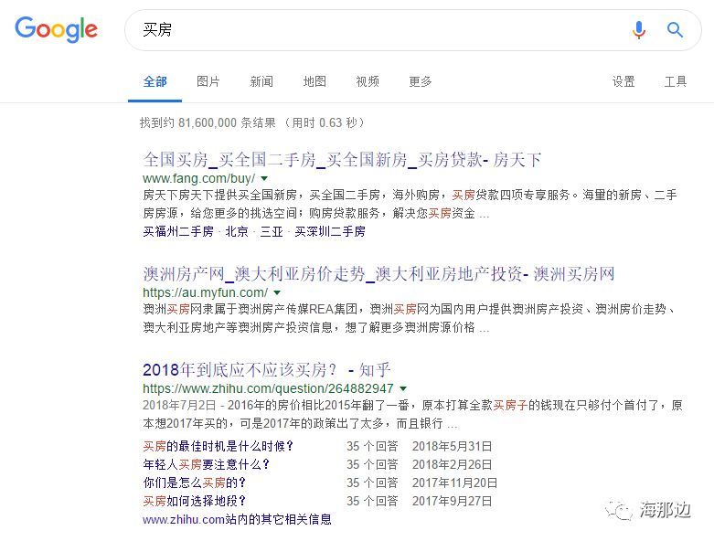Switch to the 图片 tab
This screenshot has width=714, height=541.
coord(208,81)
